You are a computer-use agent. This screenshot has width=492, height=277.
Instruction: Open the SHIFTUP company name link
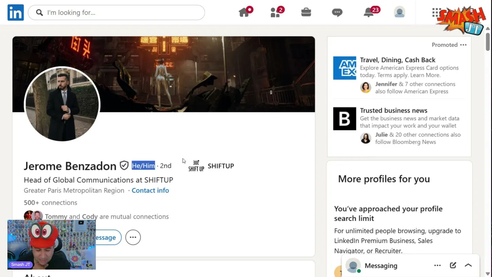click(x=221, y=166)
